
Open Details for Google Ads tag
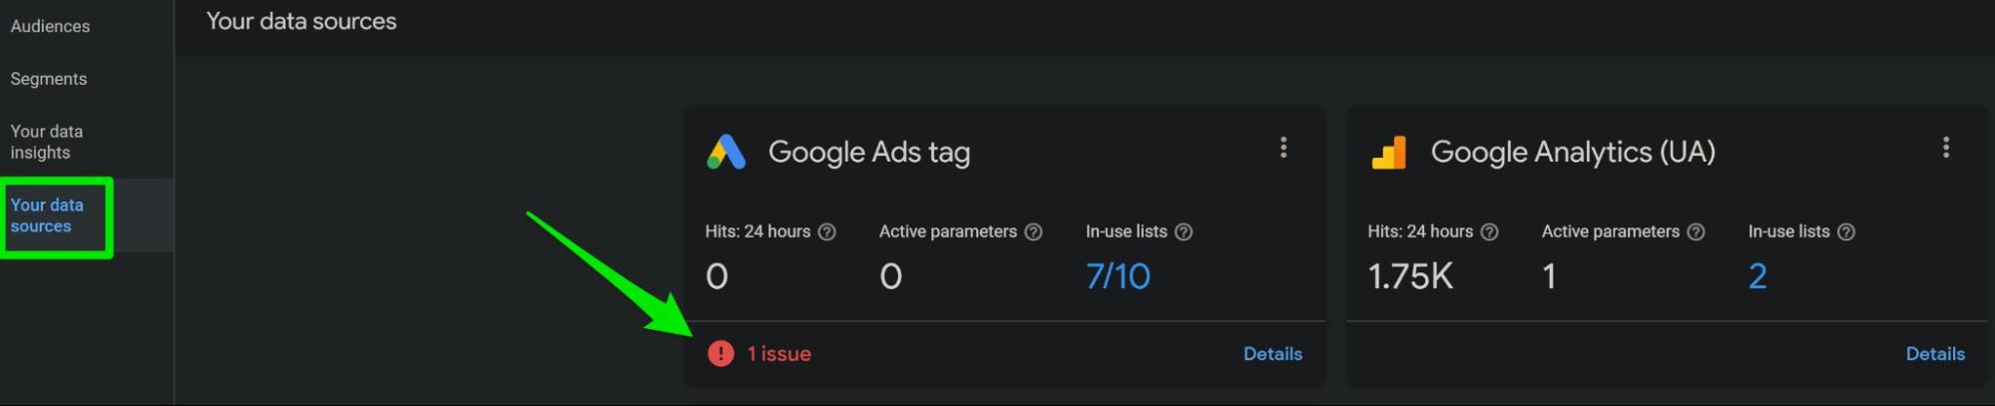pos(1272,353)
